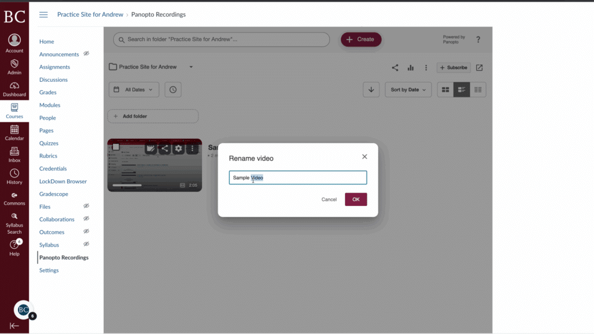Viewport: 594px width, 334px height.
Task: Open folder in a new window (pop-out icon)
Action: pos(479,68)
